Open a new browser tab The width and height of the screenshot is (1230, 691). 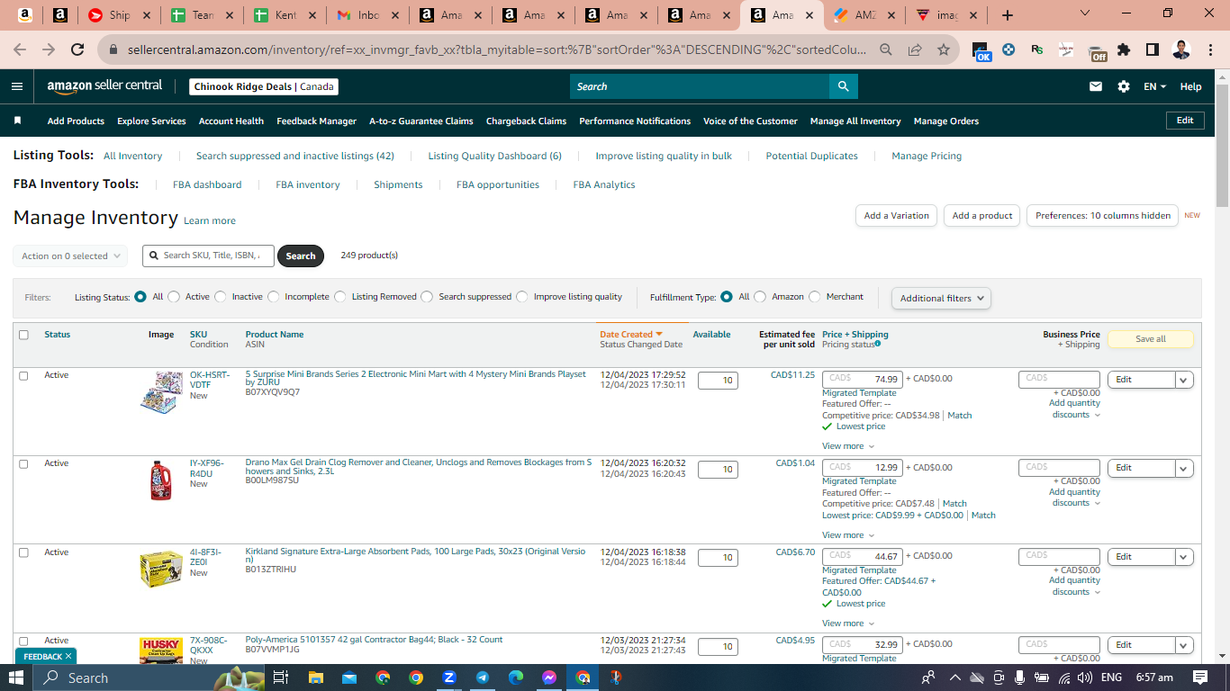point(1007,15)
